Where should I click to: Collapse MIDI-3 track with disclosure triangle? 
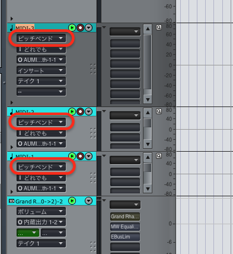coord(12,102)
